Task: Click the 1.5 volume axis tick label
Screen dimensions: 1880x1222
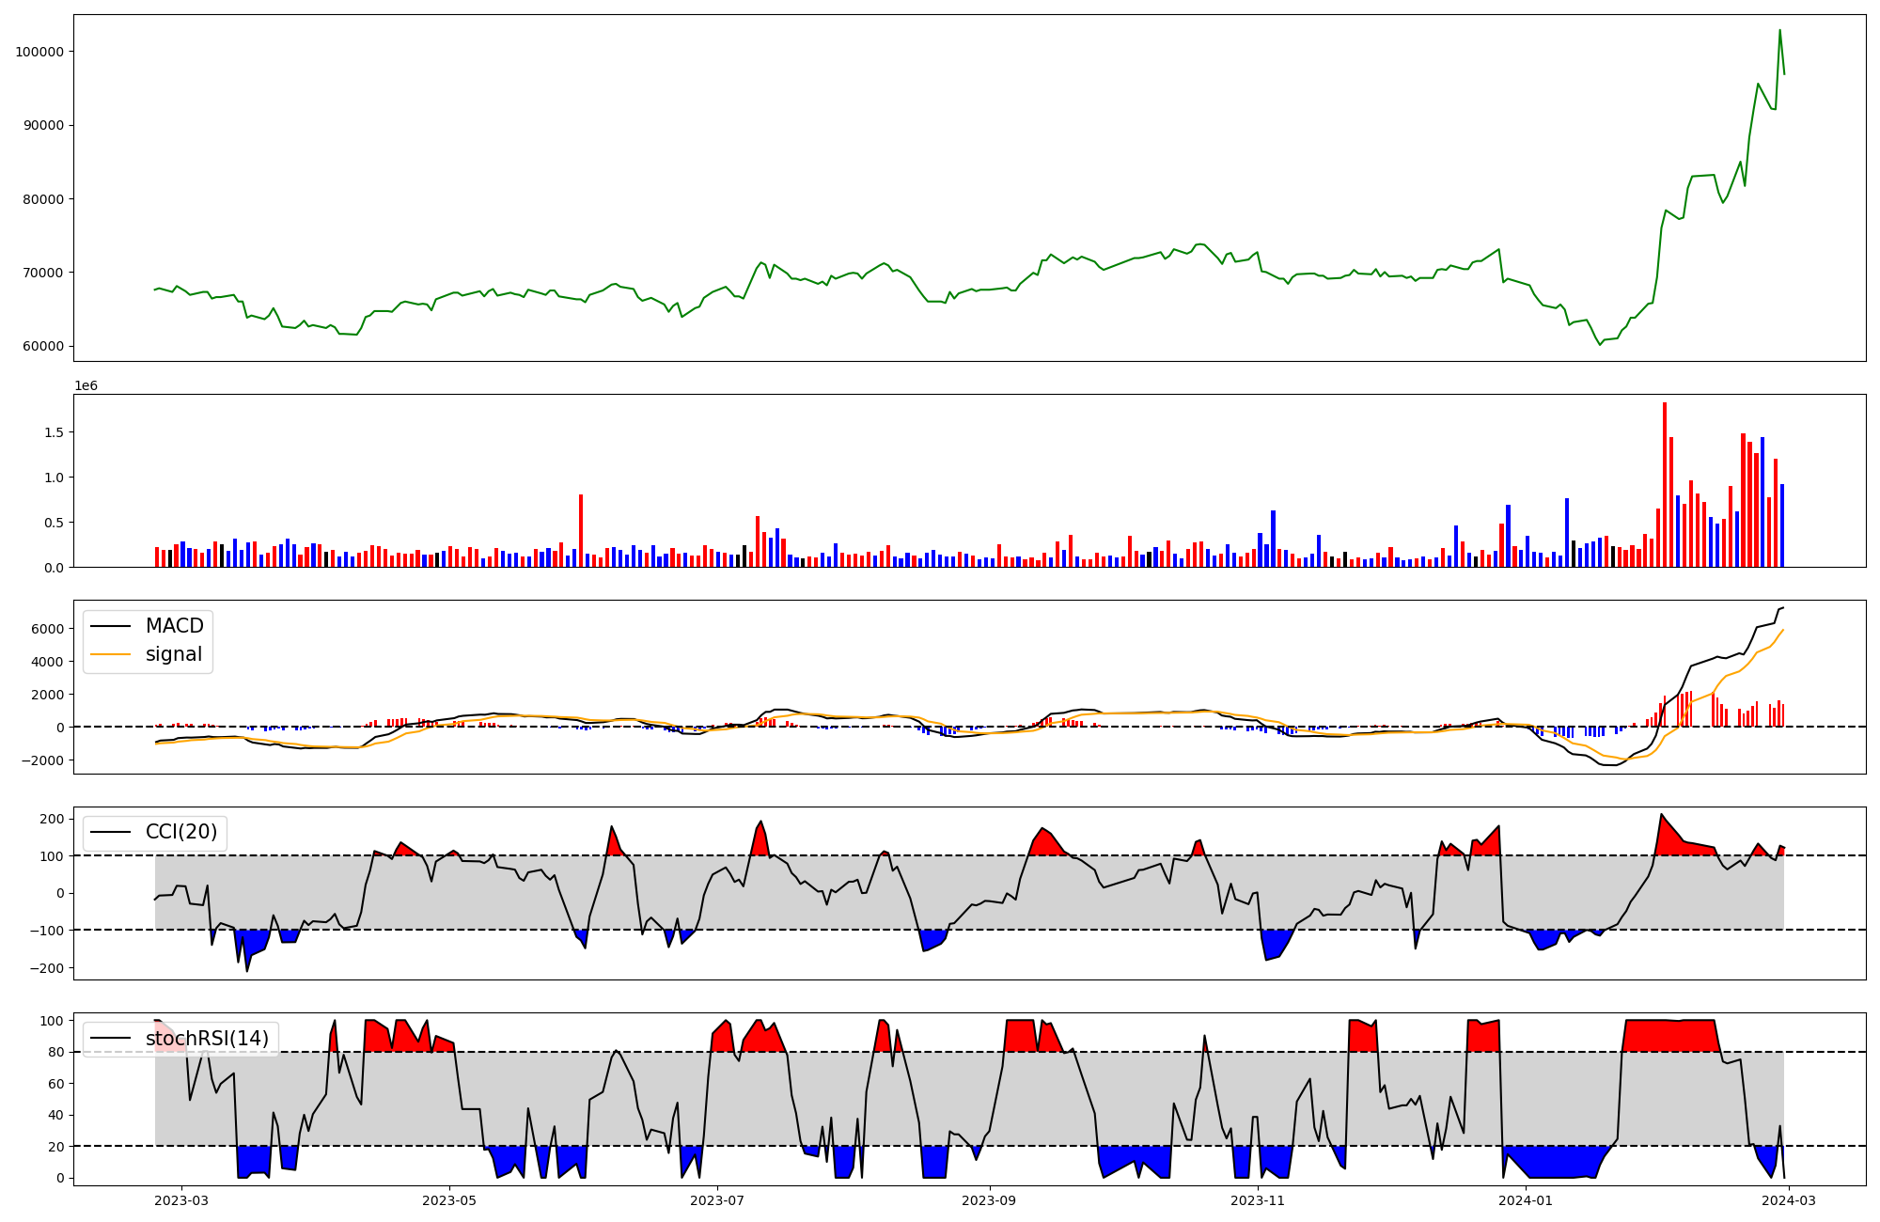Action: (54, 432)
